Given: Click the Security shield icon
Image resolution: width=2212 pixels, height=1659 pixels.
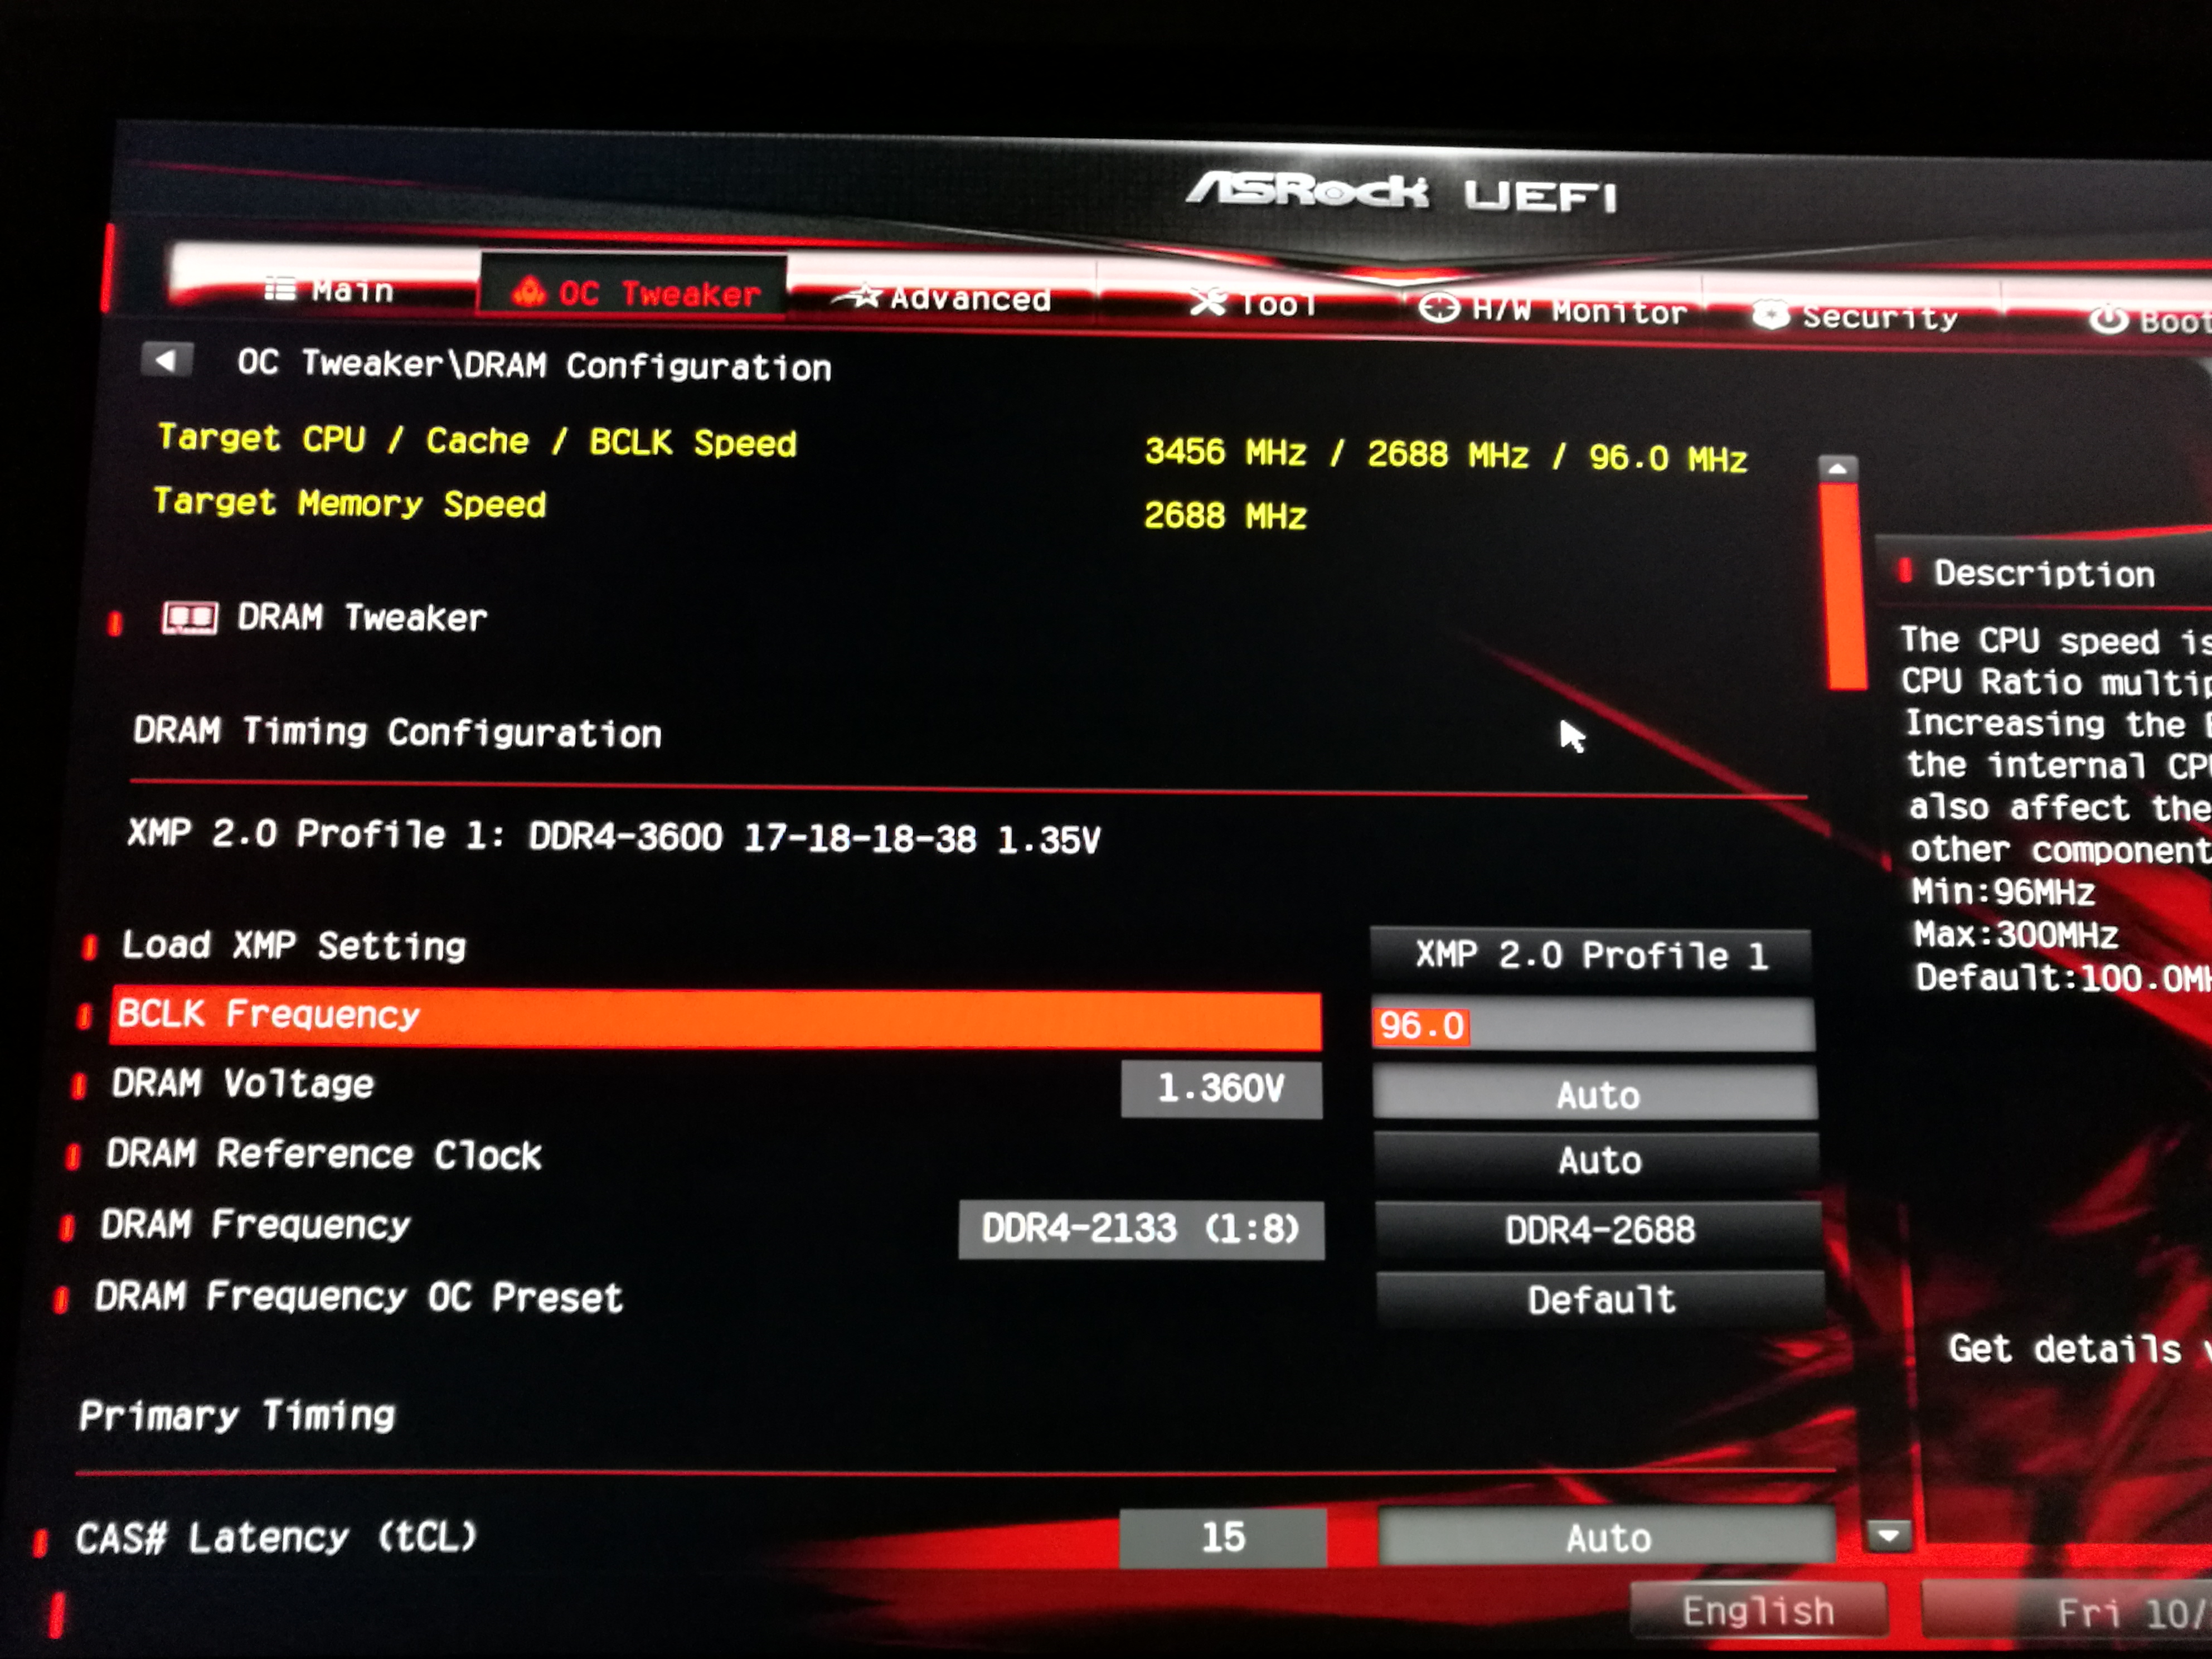Looking at the screenshot, I should 1771,315.
